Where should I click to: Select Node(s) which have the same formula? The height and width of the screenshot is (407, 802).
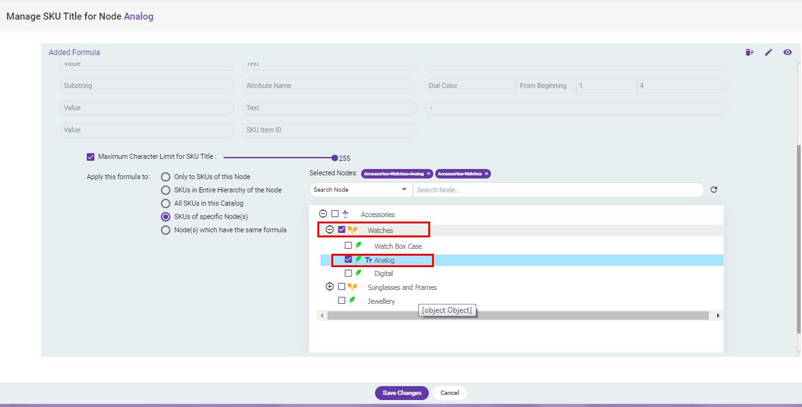(166, 230)
